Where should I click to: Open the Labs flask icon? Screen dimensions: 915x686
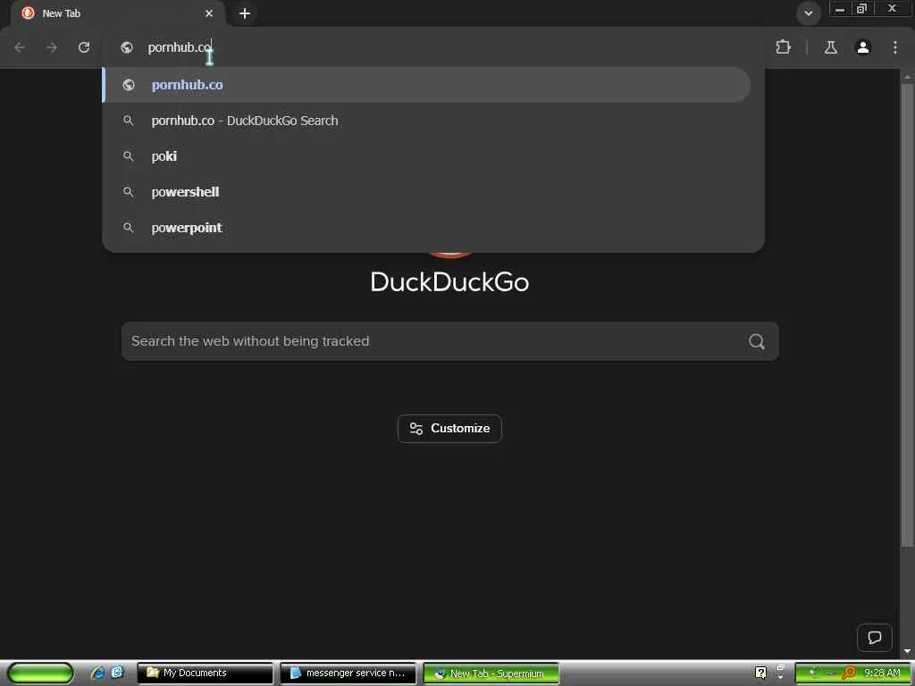coord(831,47)
